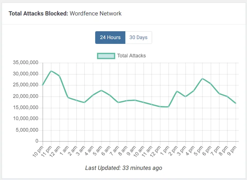Screen dimensions: 247x180
Task: Click the 15,000,000 y-axis label
Action: (x=25, y=108)
